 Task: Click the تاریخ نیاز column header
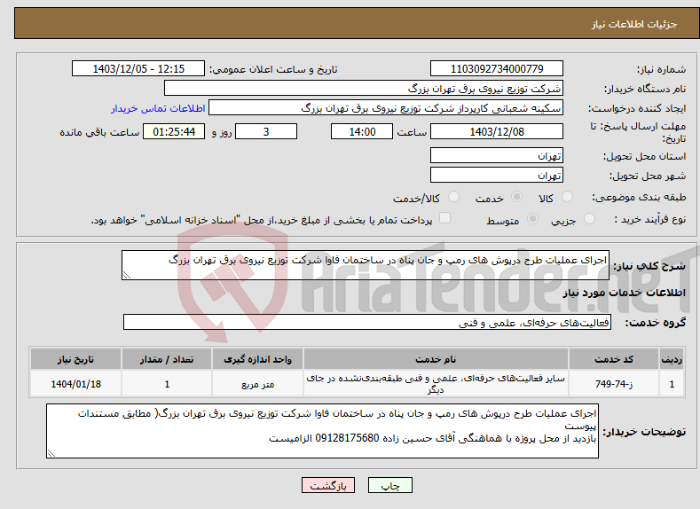tap(75, 359)
